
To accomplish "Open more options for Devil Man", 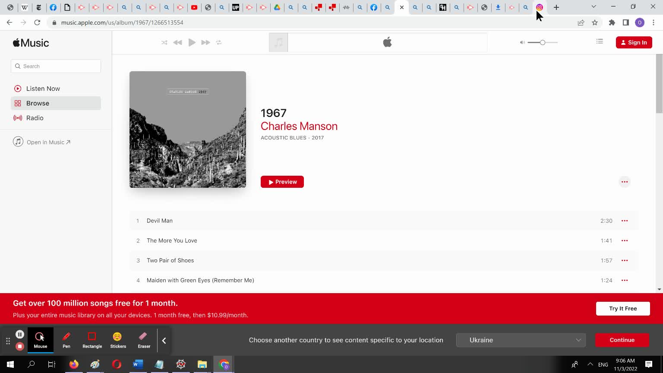I will (625, 221).
